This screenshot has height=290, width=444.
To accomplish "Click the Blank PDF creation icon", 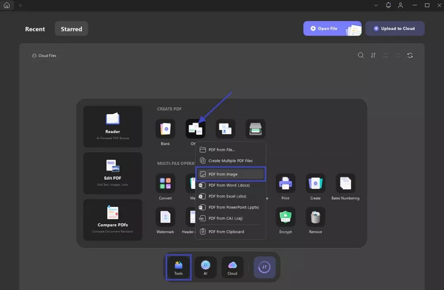I will pyautogui.click(x=165, y=129).
